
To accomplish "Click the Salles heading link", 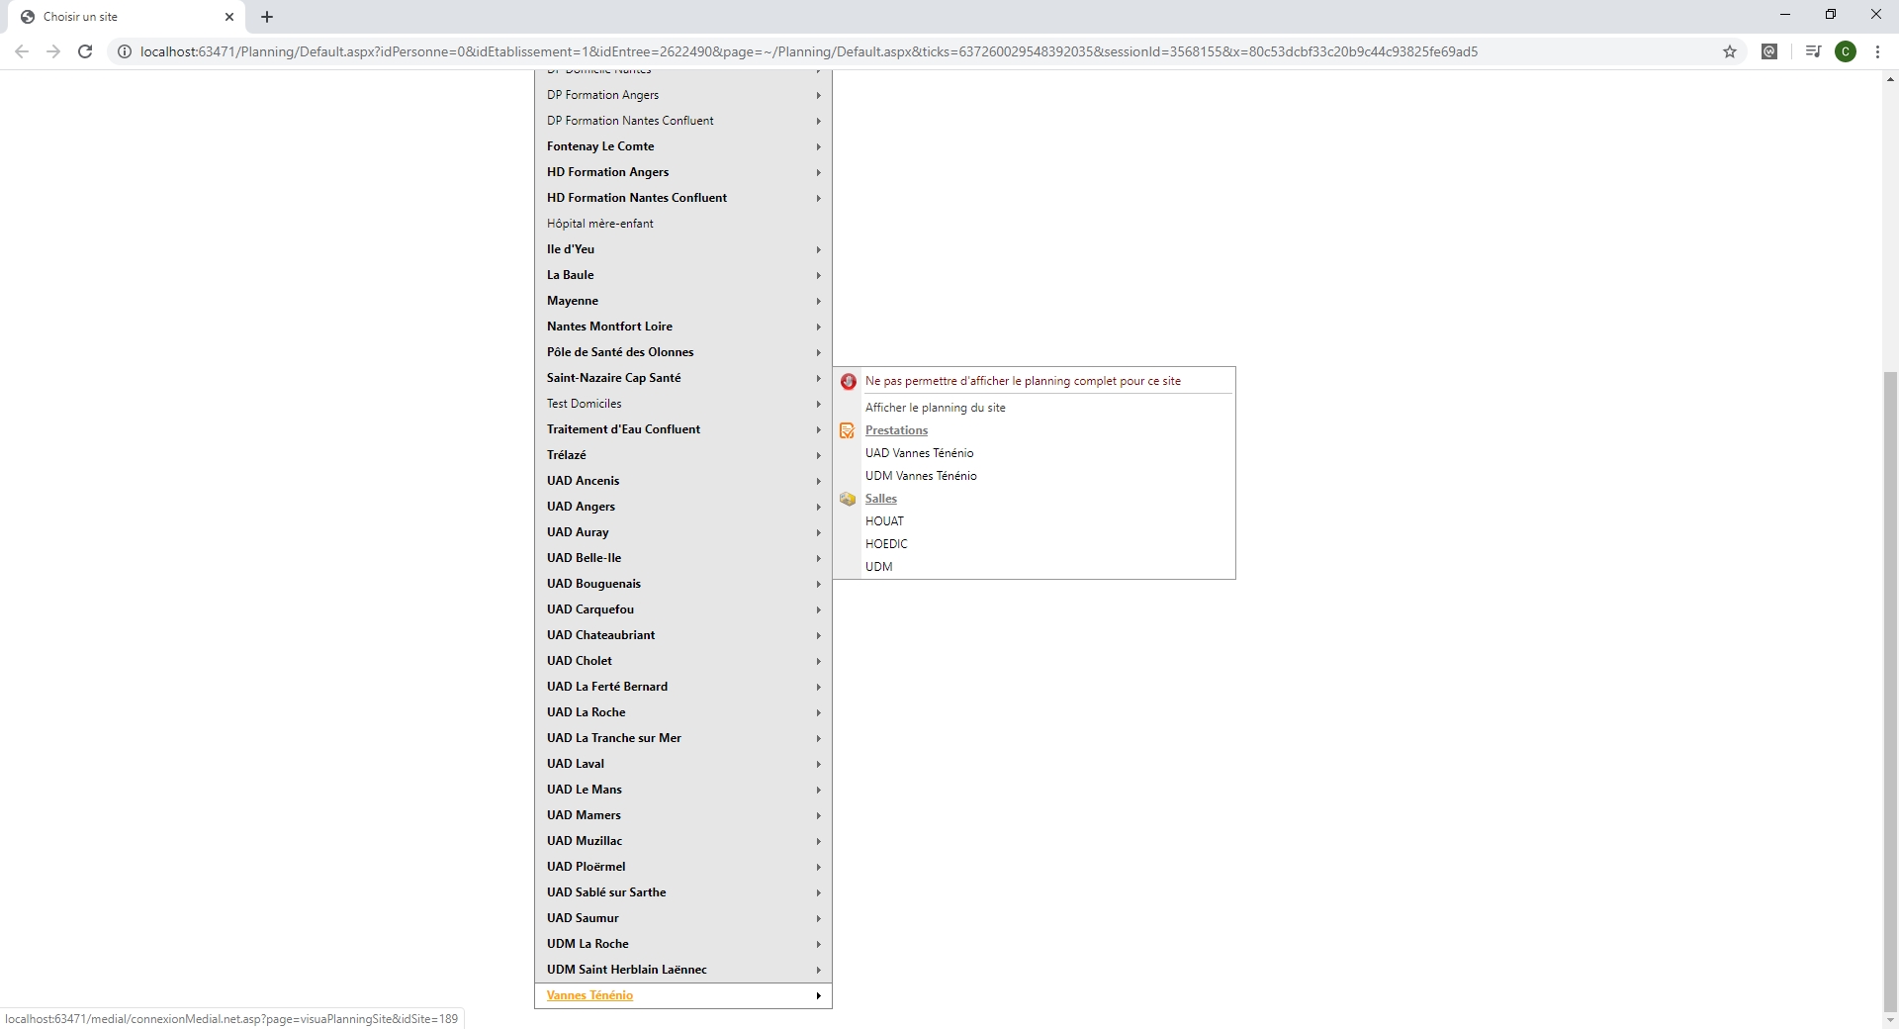I will (880, 499).
